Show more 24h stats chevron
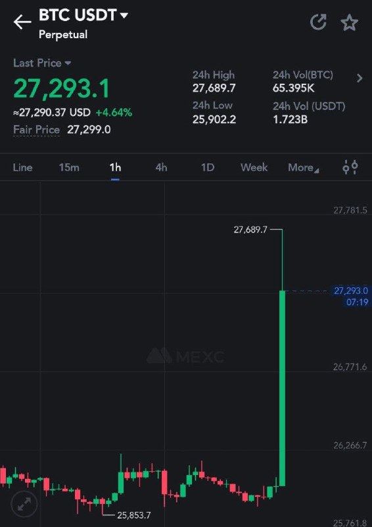The width and height of the screenshot is (372, 527). point(360,78)
